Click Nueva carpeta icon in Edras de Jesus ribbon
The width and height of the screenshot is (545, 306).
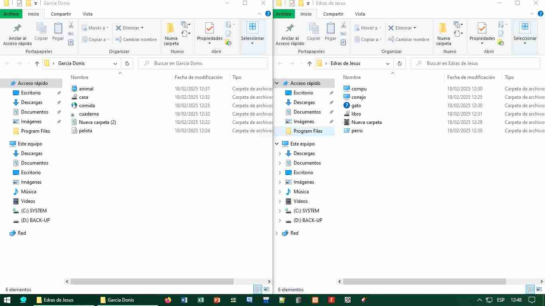click(444, 28)
